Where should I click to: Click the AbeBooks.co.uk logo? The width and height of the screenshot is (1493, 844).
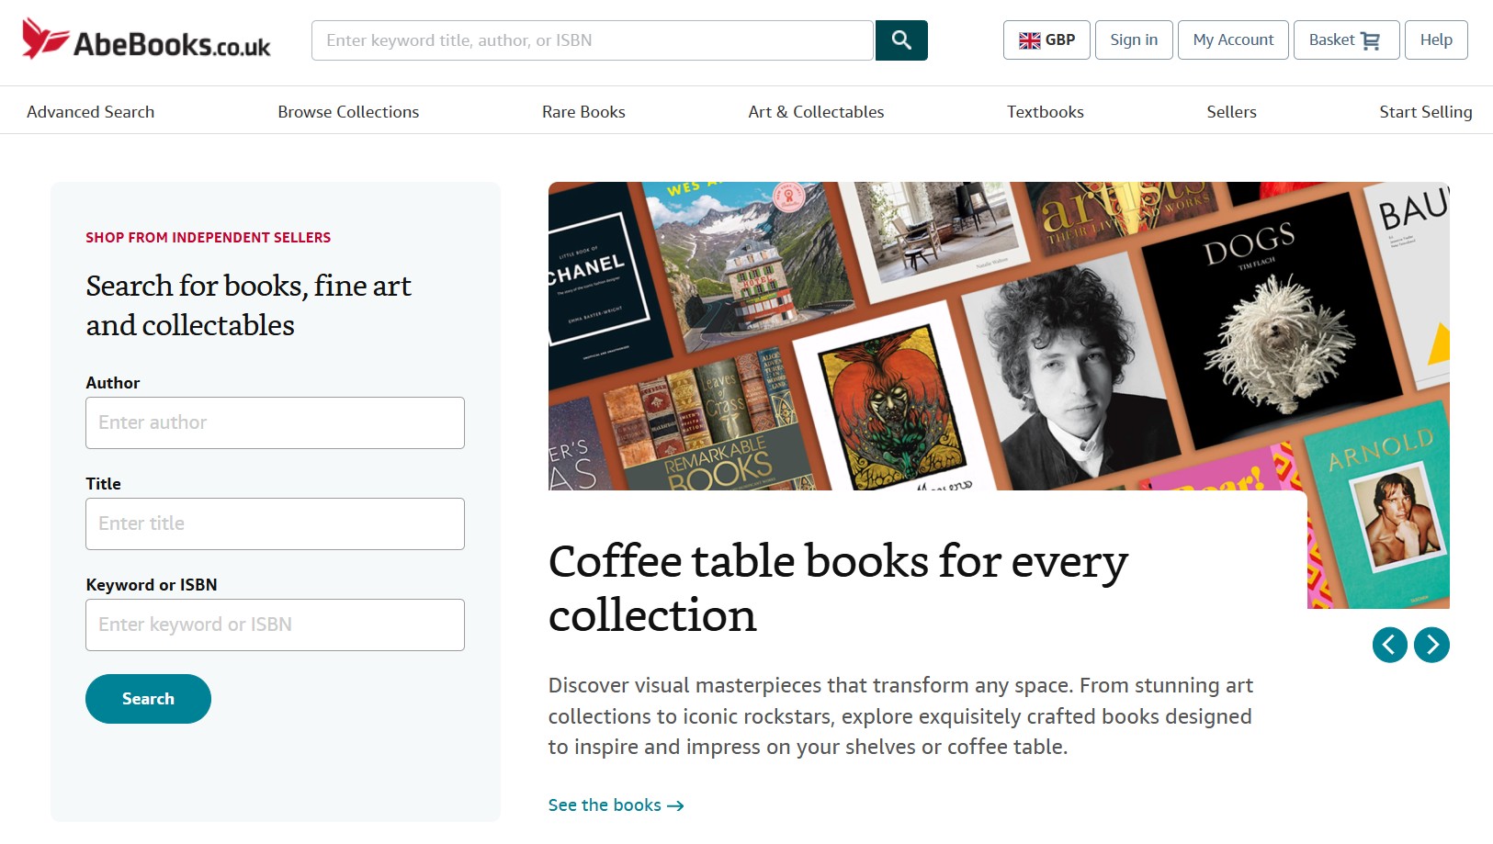146,39
